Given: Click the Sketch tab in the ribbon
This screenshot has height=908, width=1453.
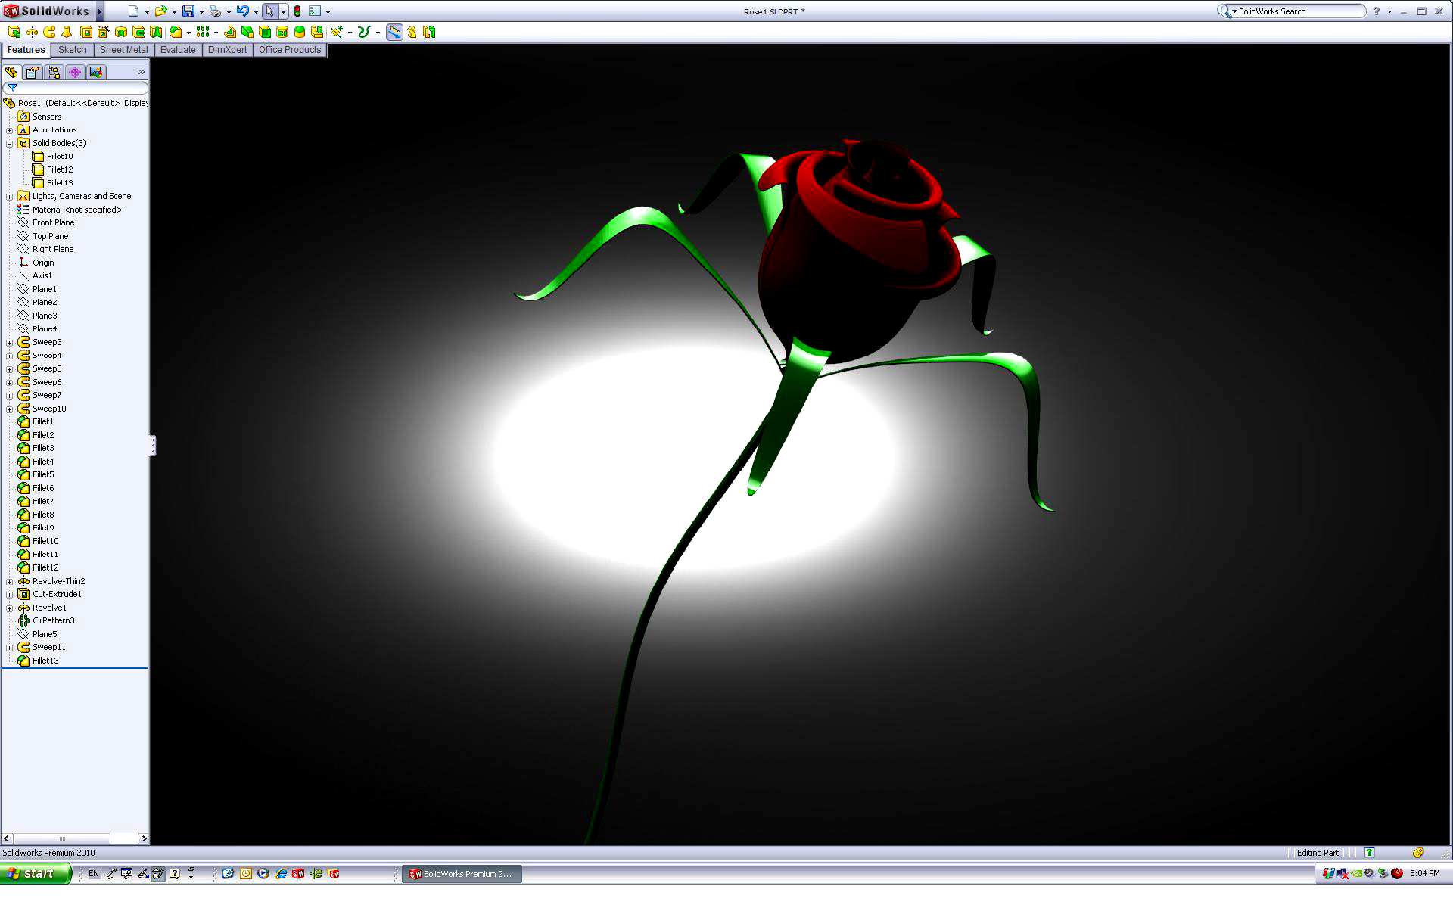Looking at the screenshot, I should (x=71, y=49).
